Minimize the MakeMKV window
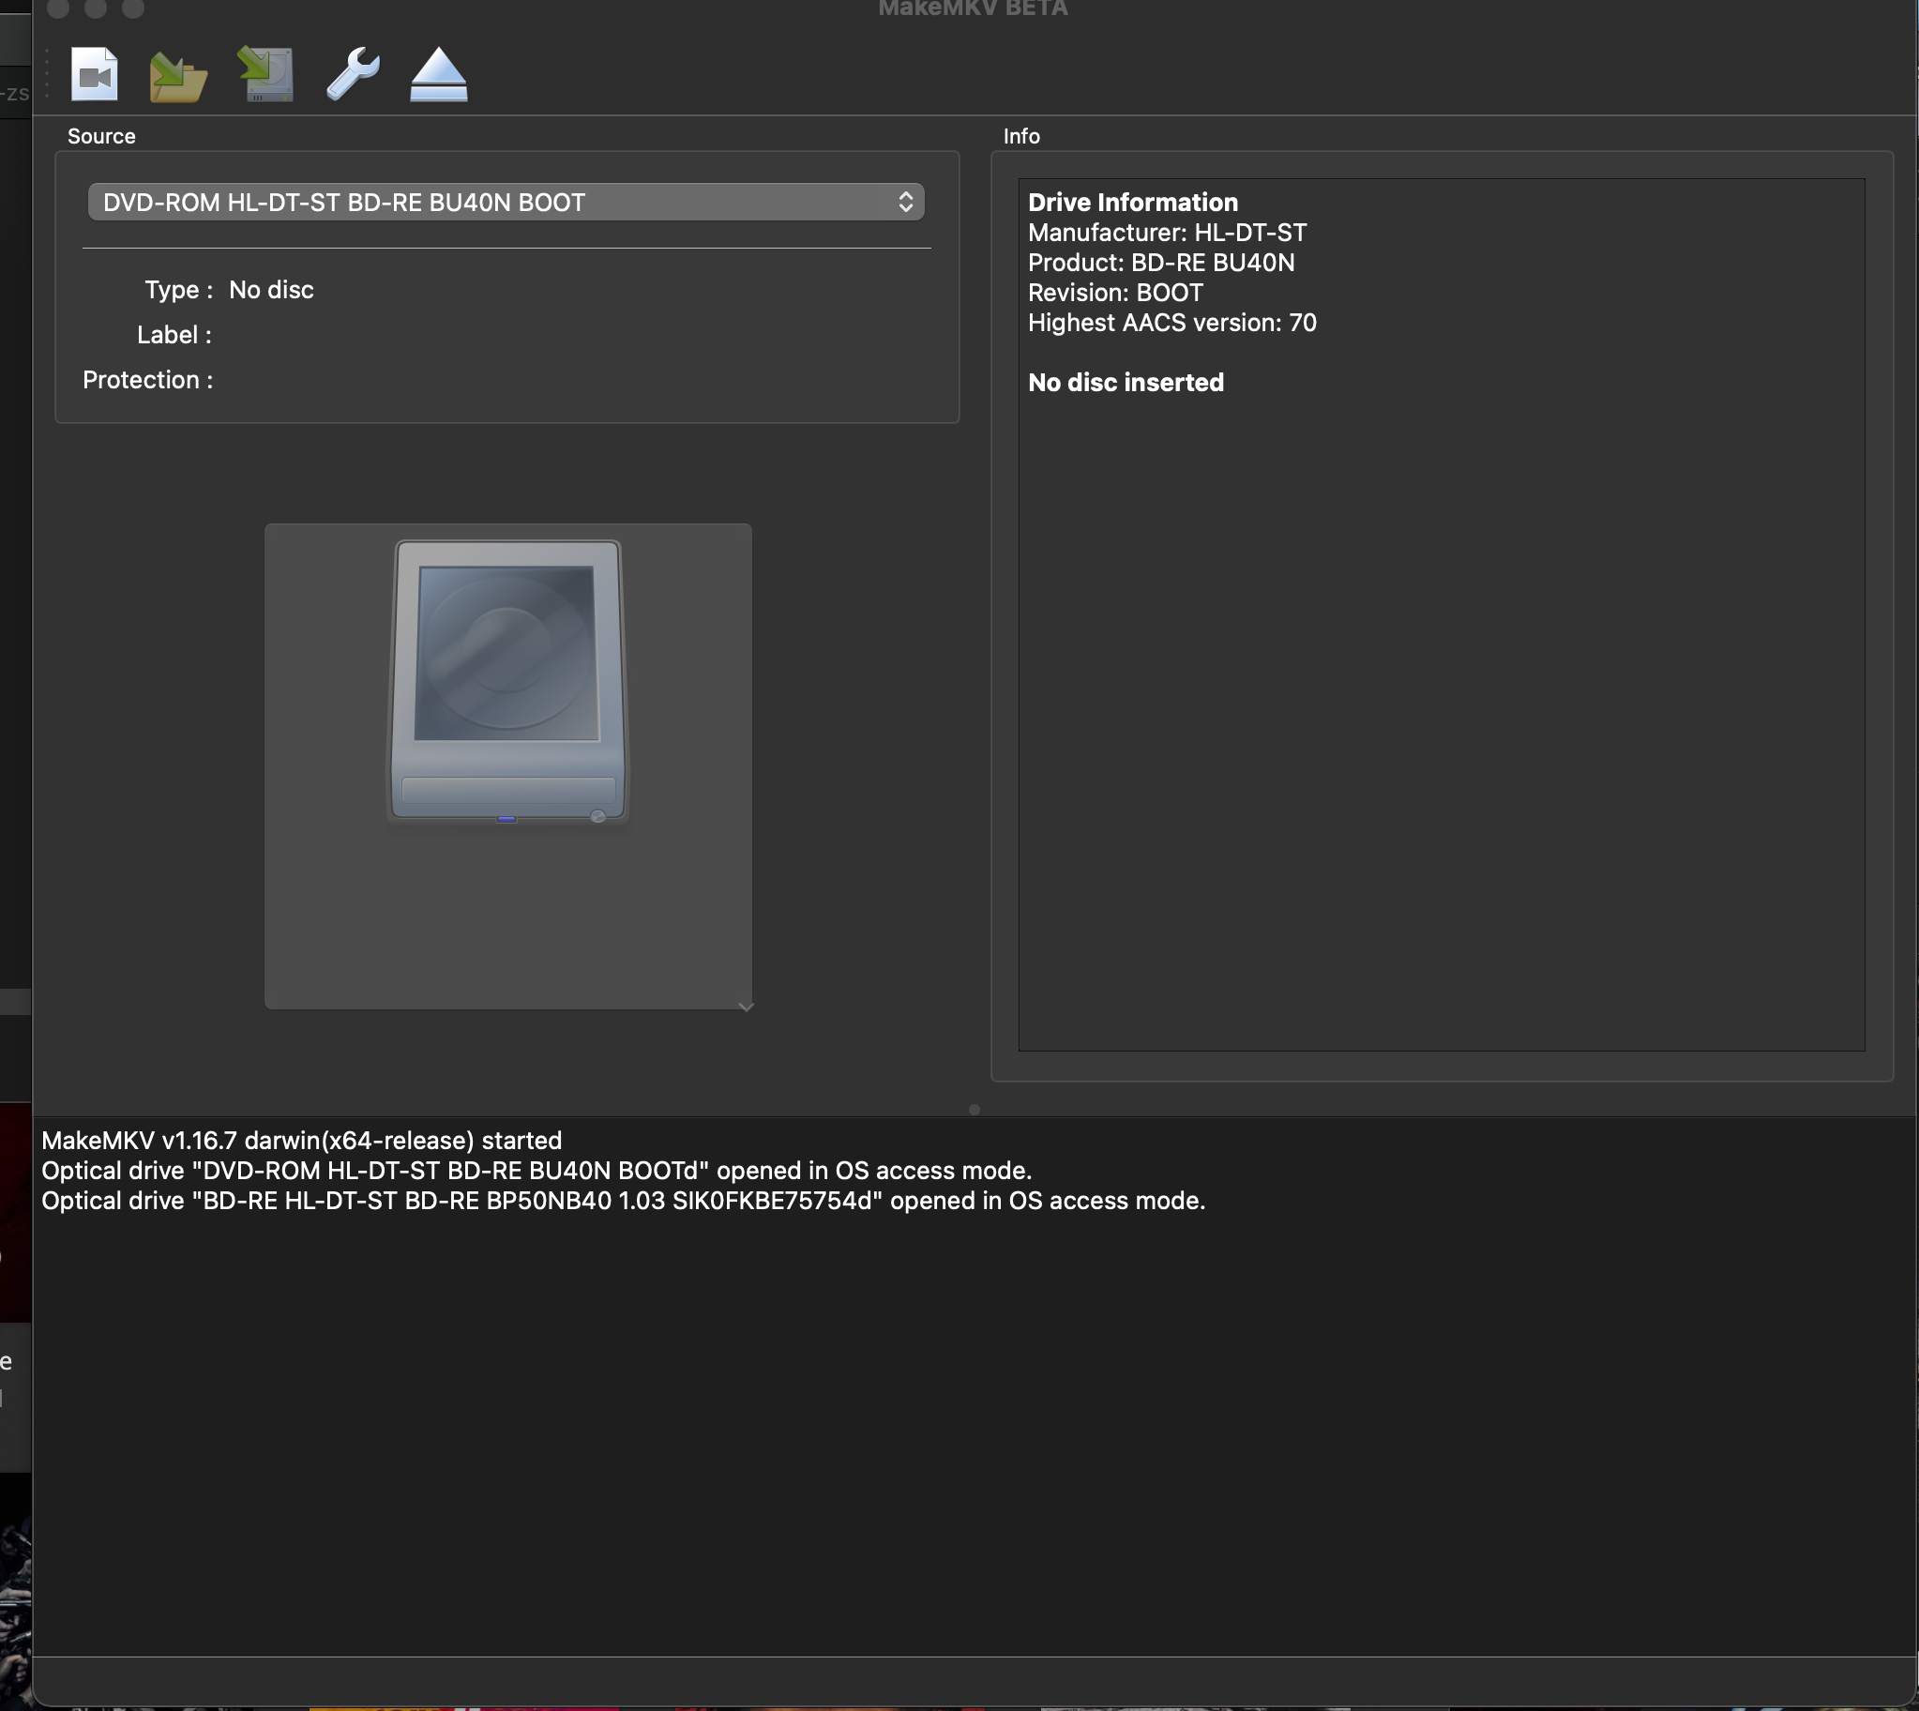Screen dimensions: 1919x1711 pos(96,8)
